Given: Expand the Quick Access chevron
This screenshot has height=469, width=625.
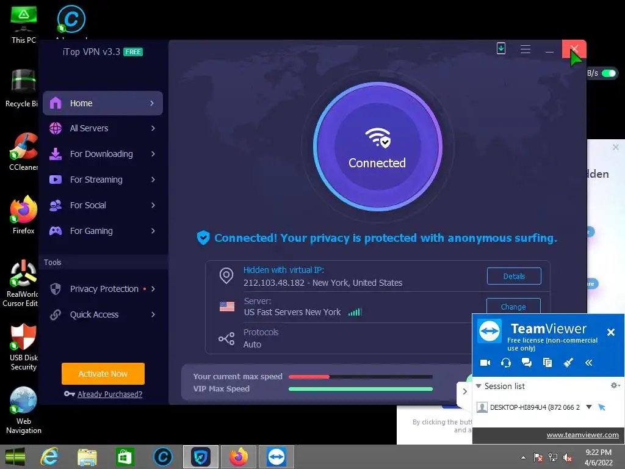Looking at the screenshot, I should (153, 314).
